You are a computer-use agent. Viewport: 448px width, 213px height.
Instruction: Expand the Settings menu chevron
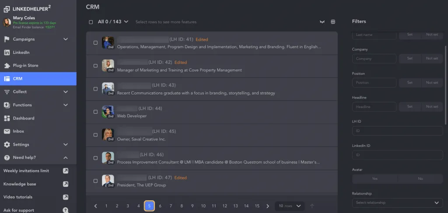[x=66, y=144]
